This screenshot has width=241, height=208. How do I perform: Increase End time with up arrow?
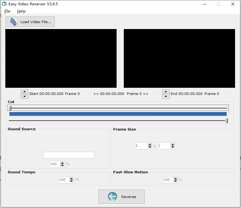(166, 92)
